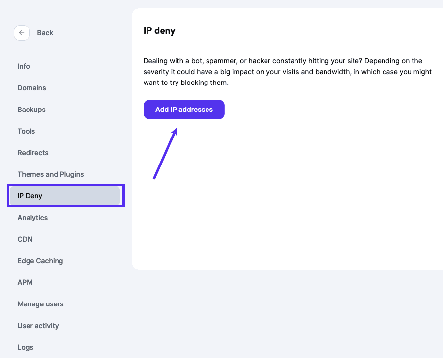
Task: Select the highlighted IP Deny item
Action: 30,196
